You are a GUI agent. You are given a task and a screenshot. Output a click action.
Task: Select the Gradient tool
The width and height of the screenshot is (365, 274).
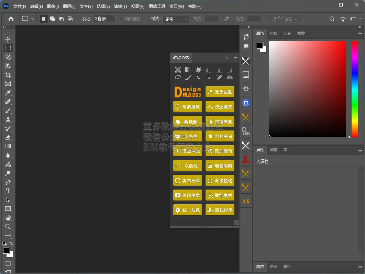coord(8,146)
